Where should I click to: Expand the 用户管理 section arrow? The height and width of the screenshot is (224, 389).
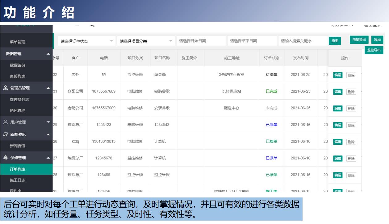pos(48,122)
